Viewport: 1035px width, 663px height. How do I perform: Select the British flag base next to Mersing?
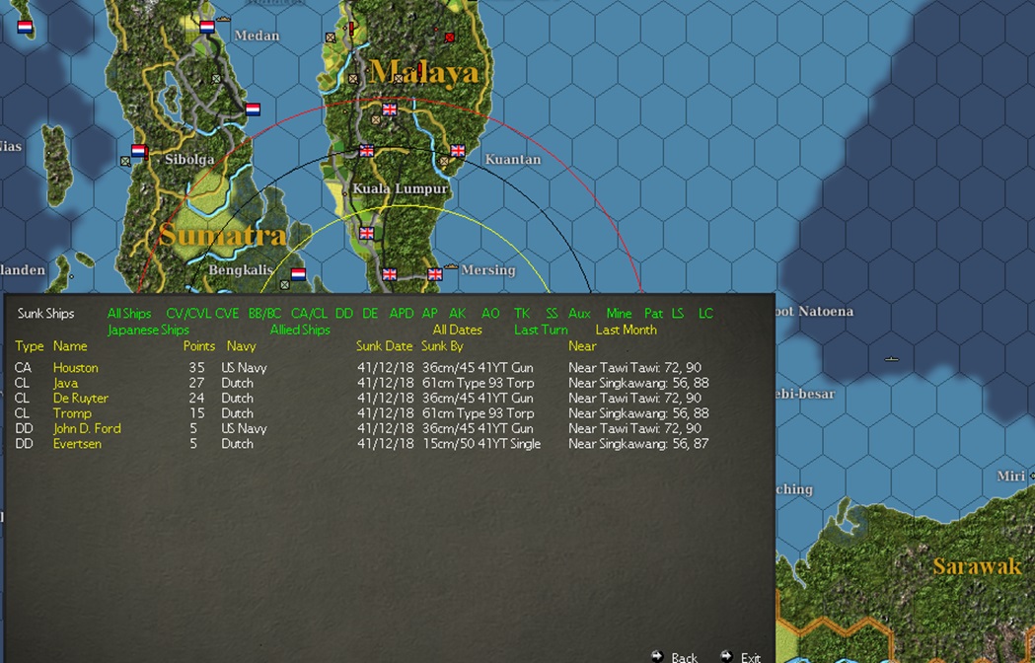[x=435, y=273]
